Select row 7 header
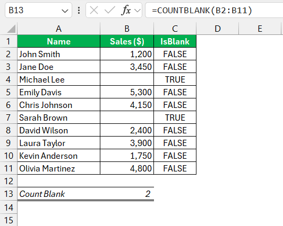 8,117
